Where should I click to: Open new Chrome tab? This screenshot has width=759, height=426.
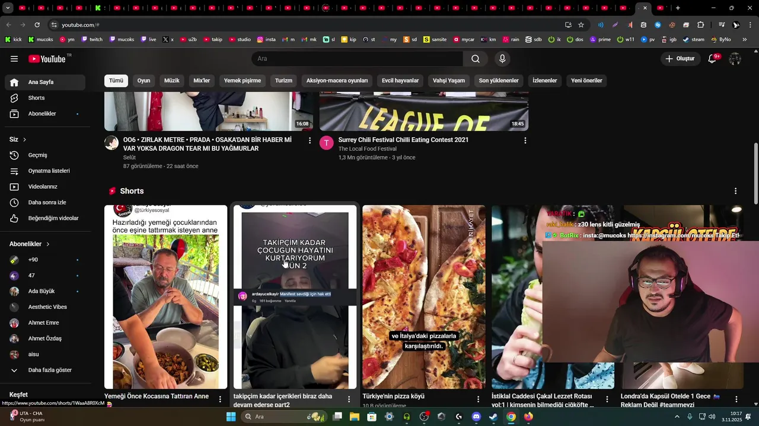[678, 8]
